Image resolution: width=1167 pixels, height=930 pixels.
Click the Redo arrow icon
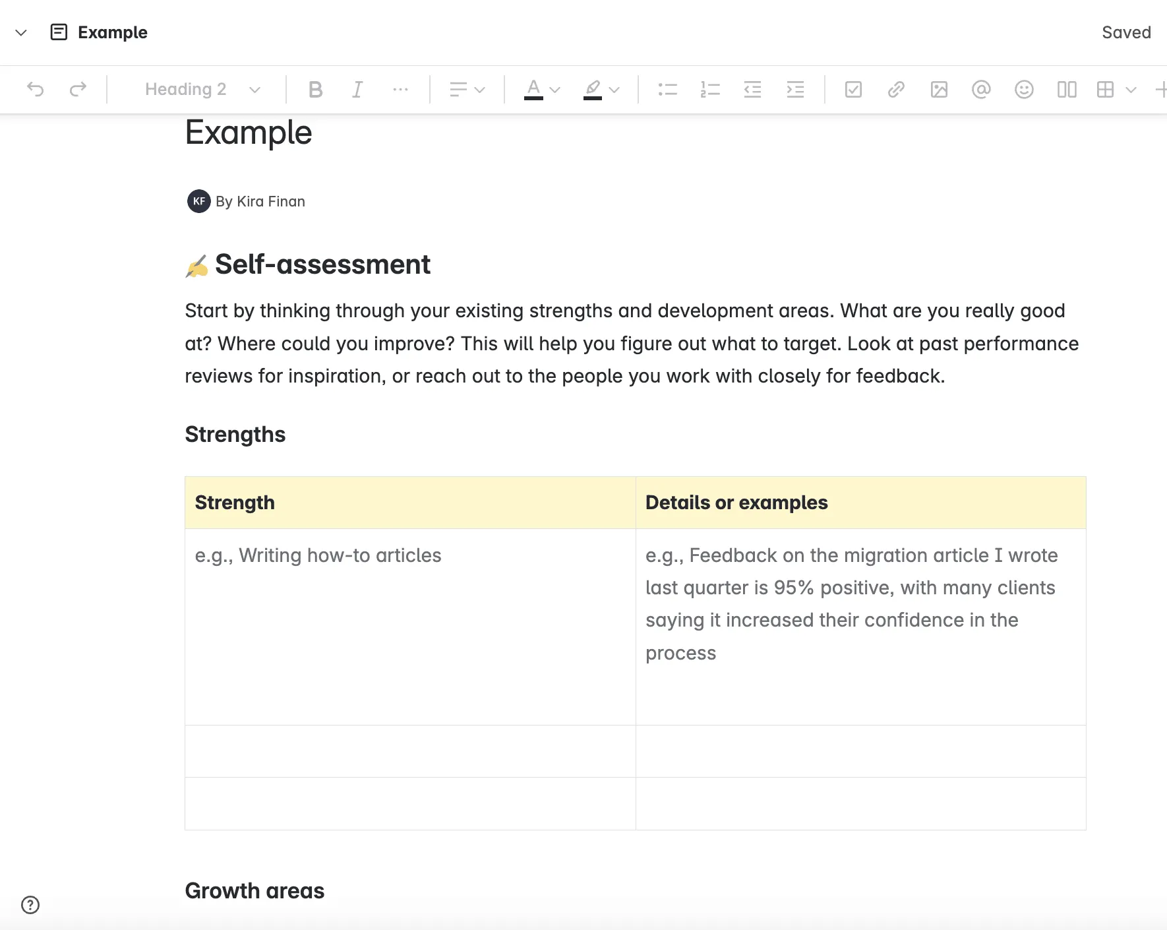(78, 89)
